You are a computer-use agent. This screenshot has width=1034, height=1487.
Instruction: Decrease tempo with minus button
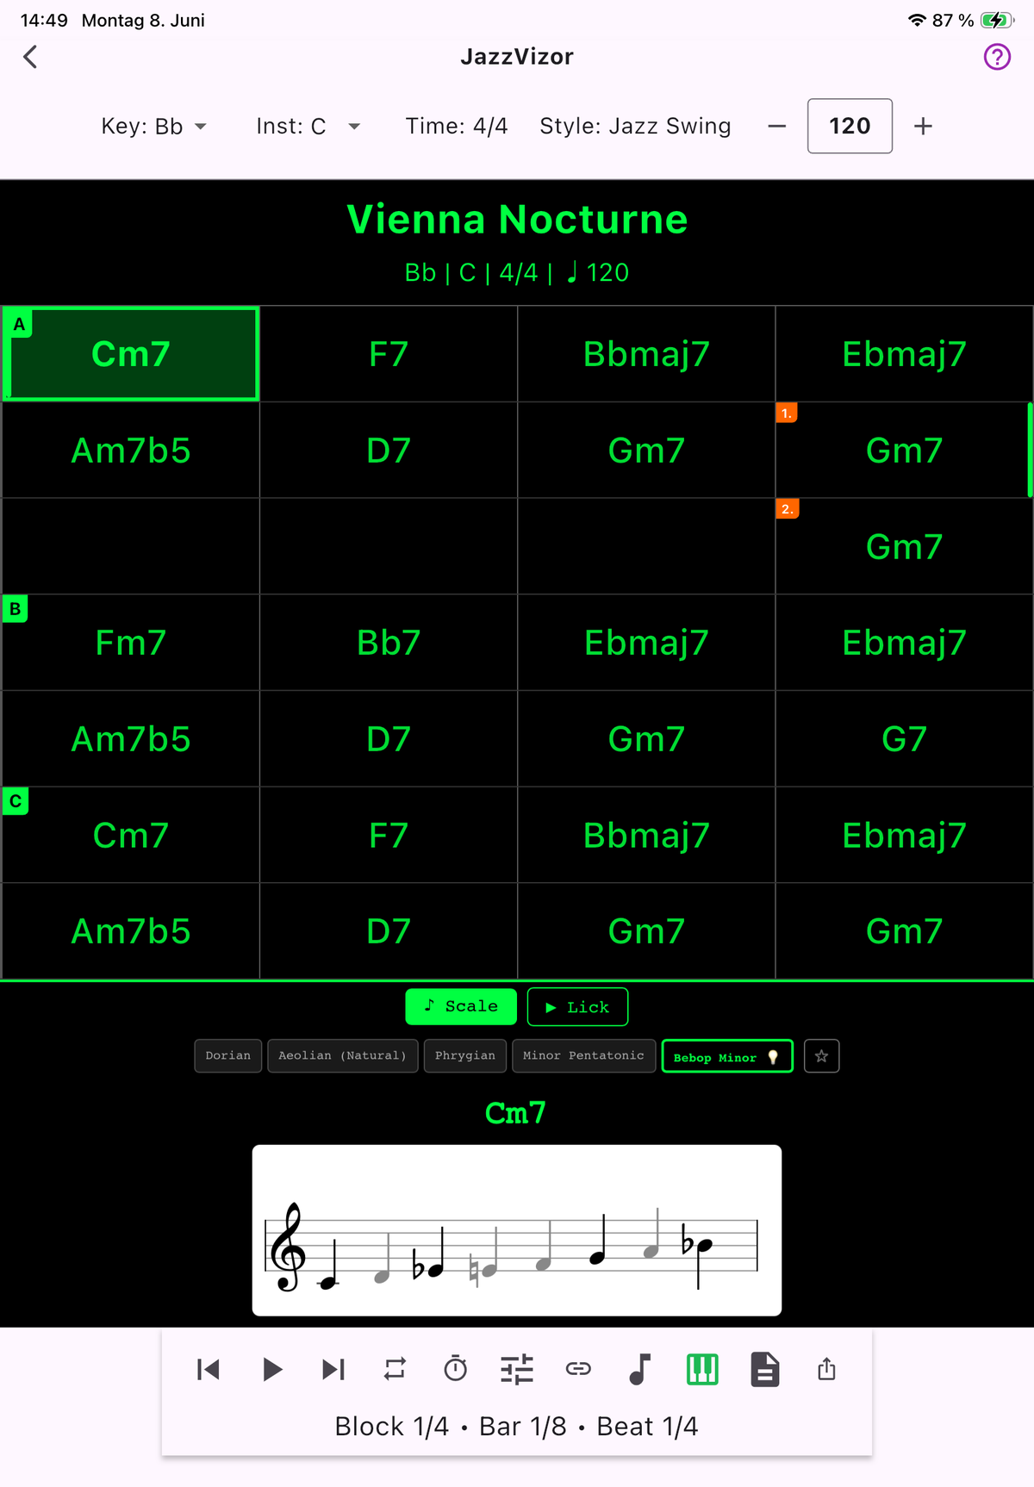pos(777,127)
